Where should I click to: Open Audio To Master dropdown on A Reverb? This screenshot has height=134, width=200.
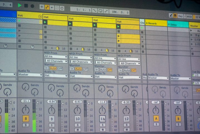[x=158, y=78]
